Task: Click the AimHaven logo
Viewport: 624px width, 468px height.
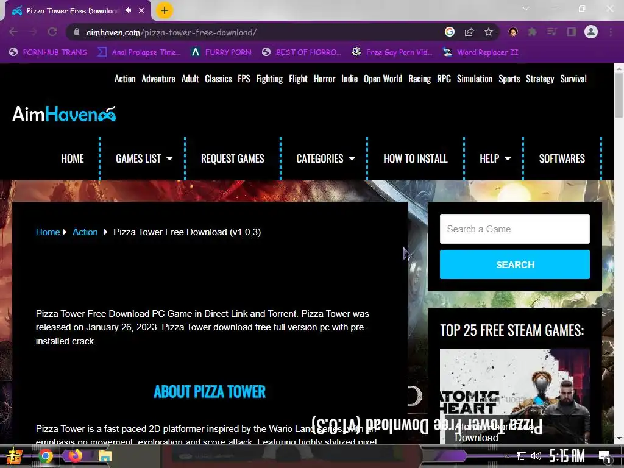Action: click(64, 114)
